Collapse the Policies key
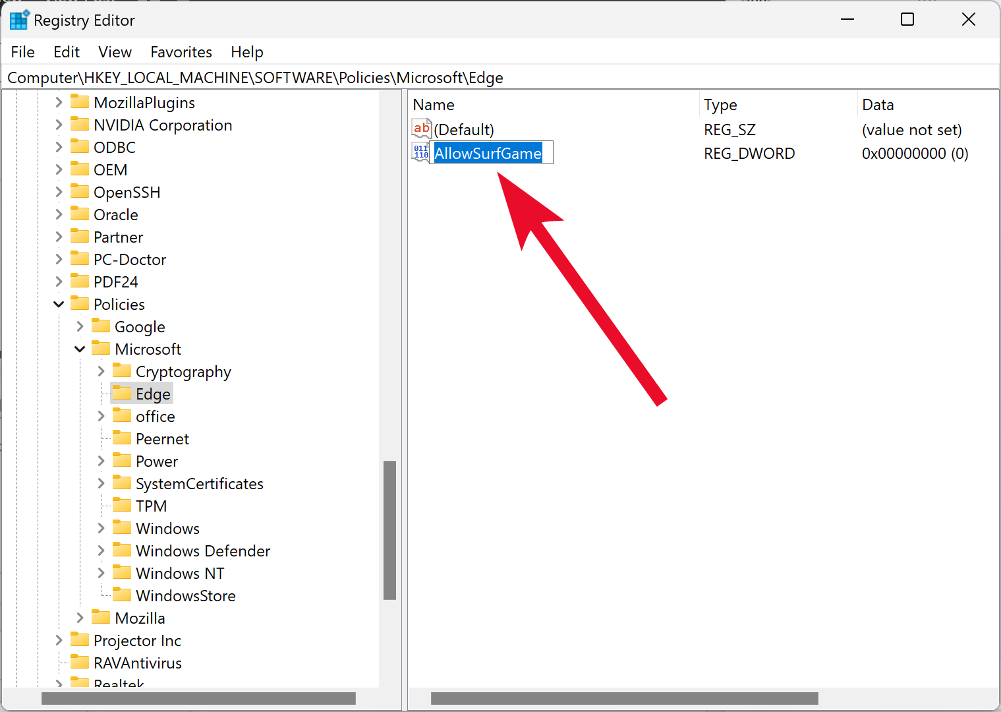This screenshot has height=712, width=1001. click(x=59, y=304)
